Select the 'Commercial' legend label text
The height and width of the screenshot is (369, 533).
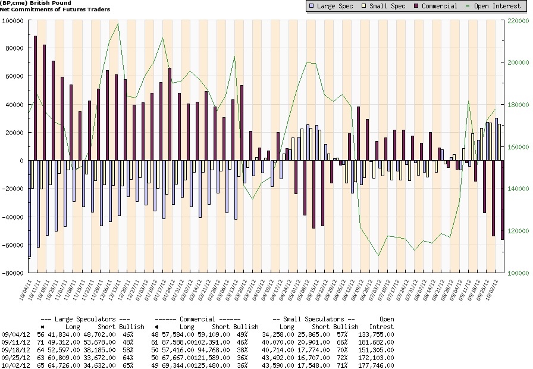click(x=439, y=6)
